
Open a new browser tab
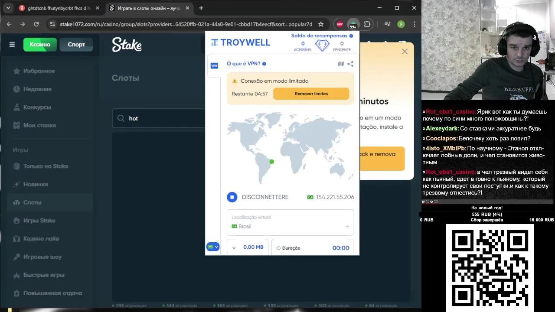tap(201, 8)
